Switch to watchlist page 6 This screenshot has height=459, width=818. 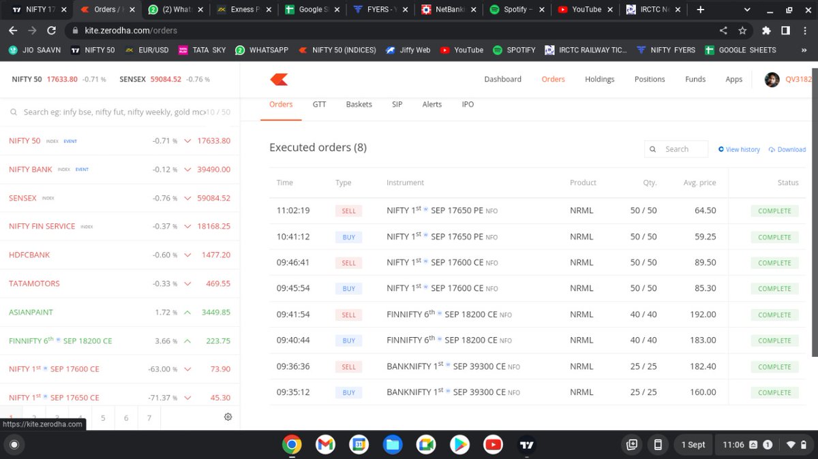[x=126, y=417]
